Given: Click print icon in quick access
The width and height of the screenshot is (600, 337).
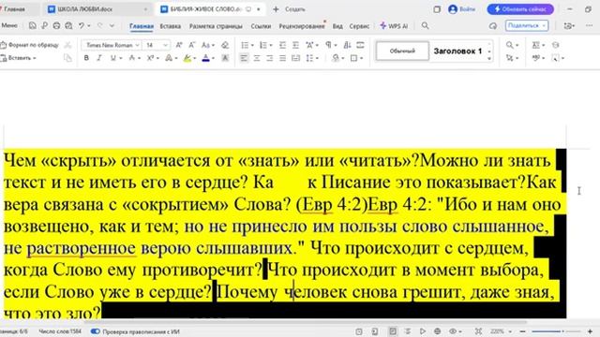Looking at the screenshot, I should point(56,25).
